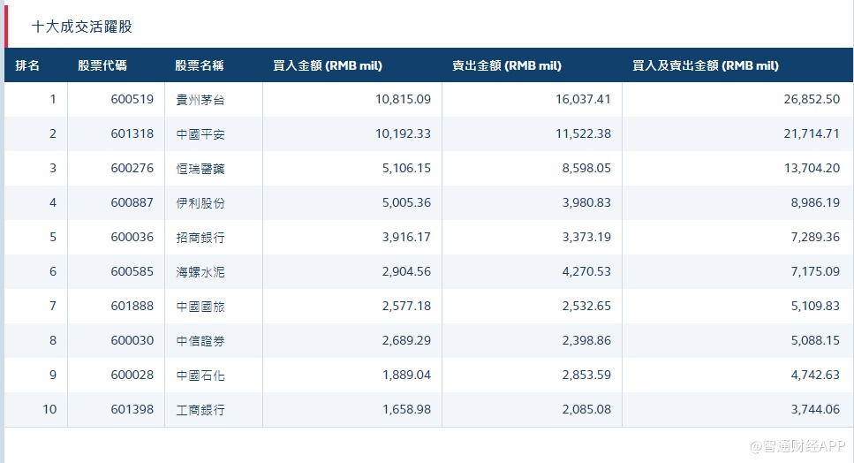Select stock name 招商銀行
Viewport: 854px width, 463px height.
coord(200,238)
